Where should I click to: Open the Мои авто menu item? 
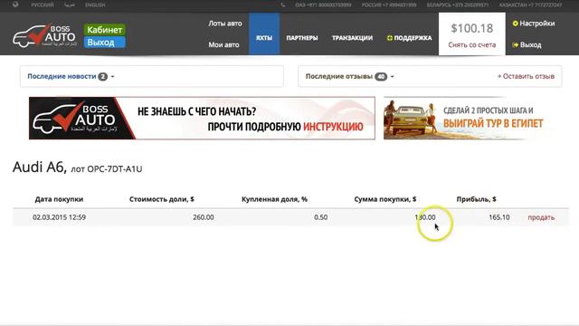tap(223, 44)
